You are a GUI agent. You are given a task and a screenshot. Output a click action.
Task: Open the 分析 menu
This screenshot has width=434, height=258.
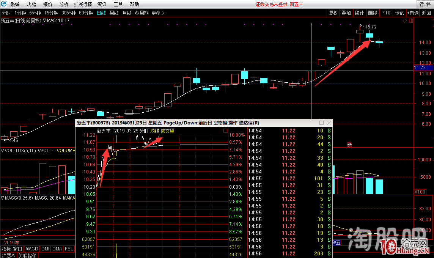[64, 5]
